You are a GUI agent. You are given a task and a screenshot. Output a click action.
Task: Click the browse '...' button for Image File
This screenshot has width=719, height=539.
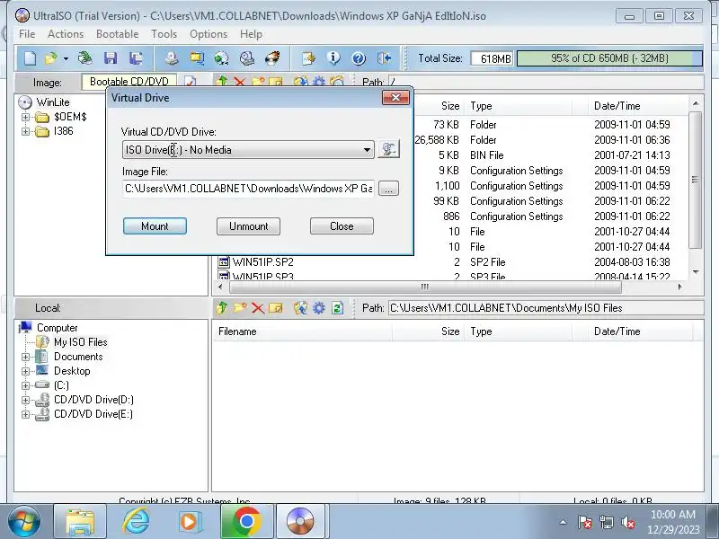pos(388,189)
